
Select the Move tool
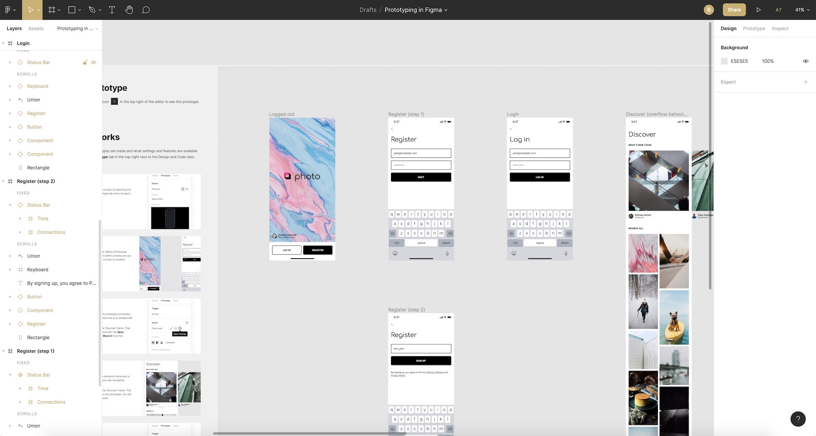(31, 10)
